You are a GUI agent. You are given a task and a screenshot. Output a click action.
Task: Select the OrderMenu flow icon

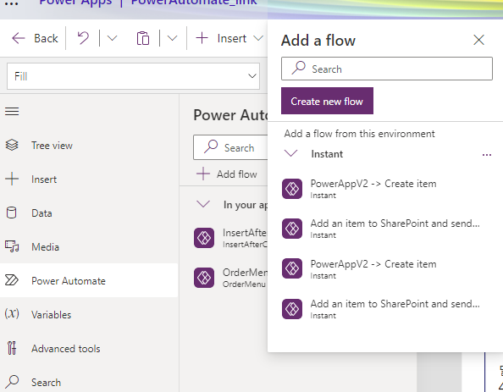[204, 278]
